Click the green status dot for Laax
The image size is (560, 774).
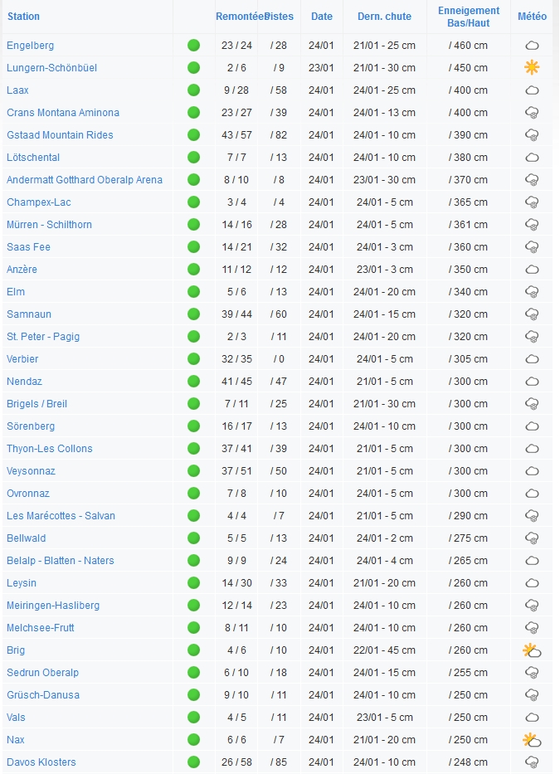pos(193,90)
